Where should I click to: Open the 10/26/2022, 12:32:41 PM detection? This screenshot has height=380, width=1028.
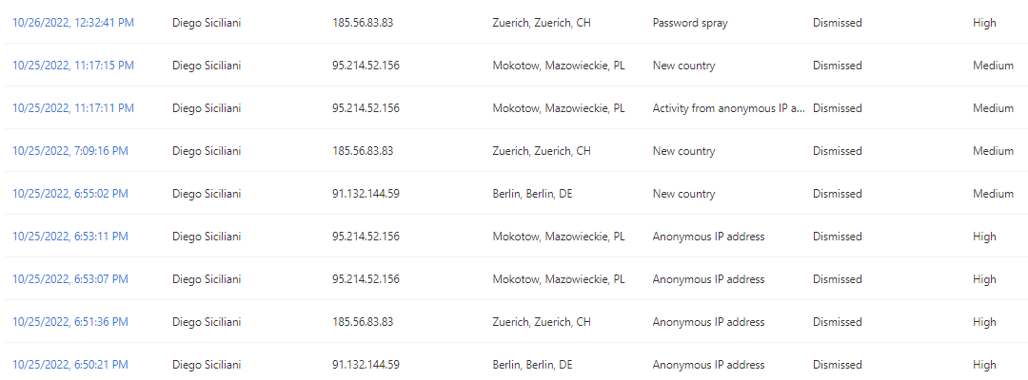pos(72,23)
